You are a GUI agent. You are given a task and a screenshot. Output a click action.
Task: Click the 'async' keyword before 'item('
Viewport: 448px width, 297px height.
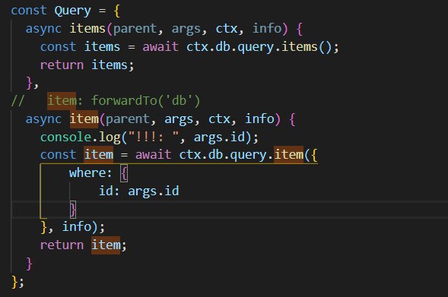coord(43,118)
